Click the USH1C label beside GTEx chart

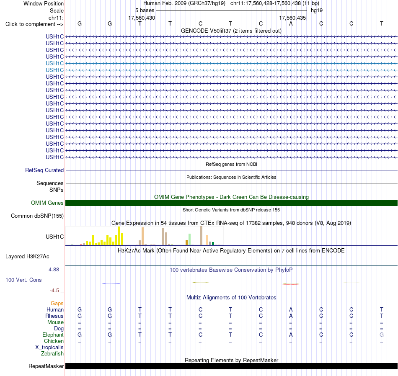point(54,237)
